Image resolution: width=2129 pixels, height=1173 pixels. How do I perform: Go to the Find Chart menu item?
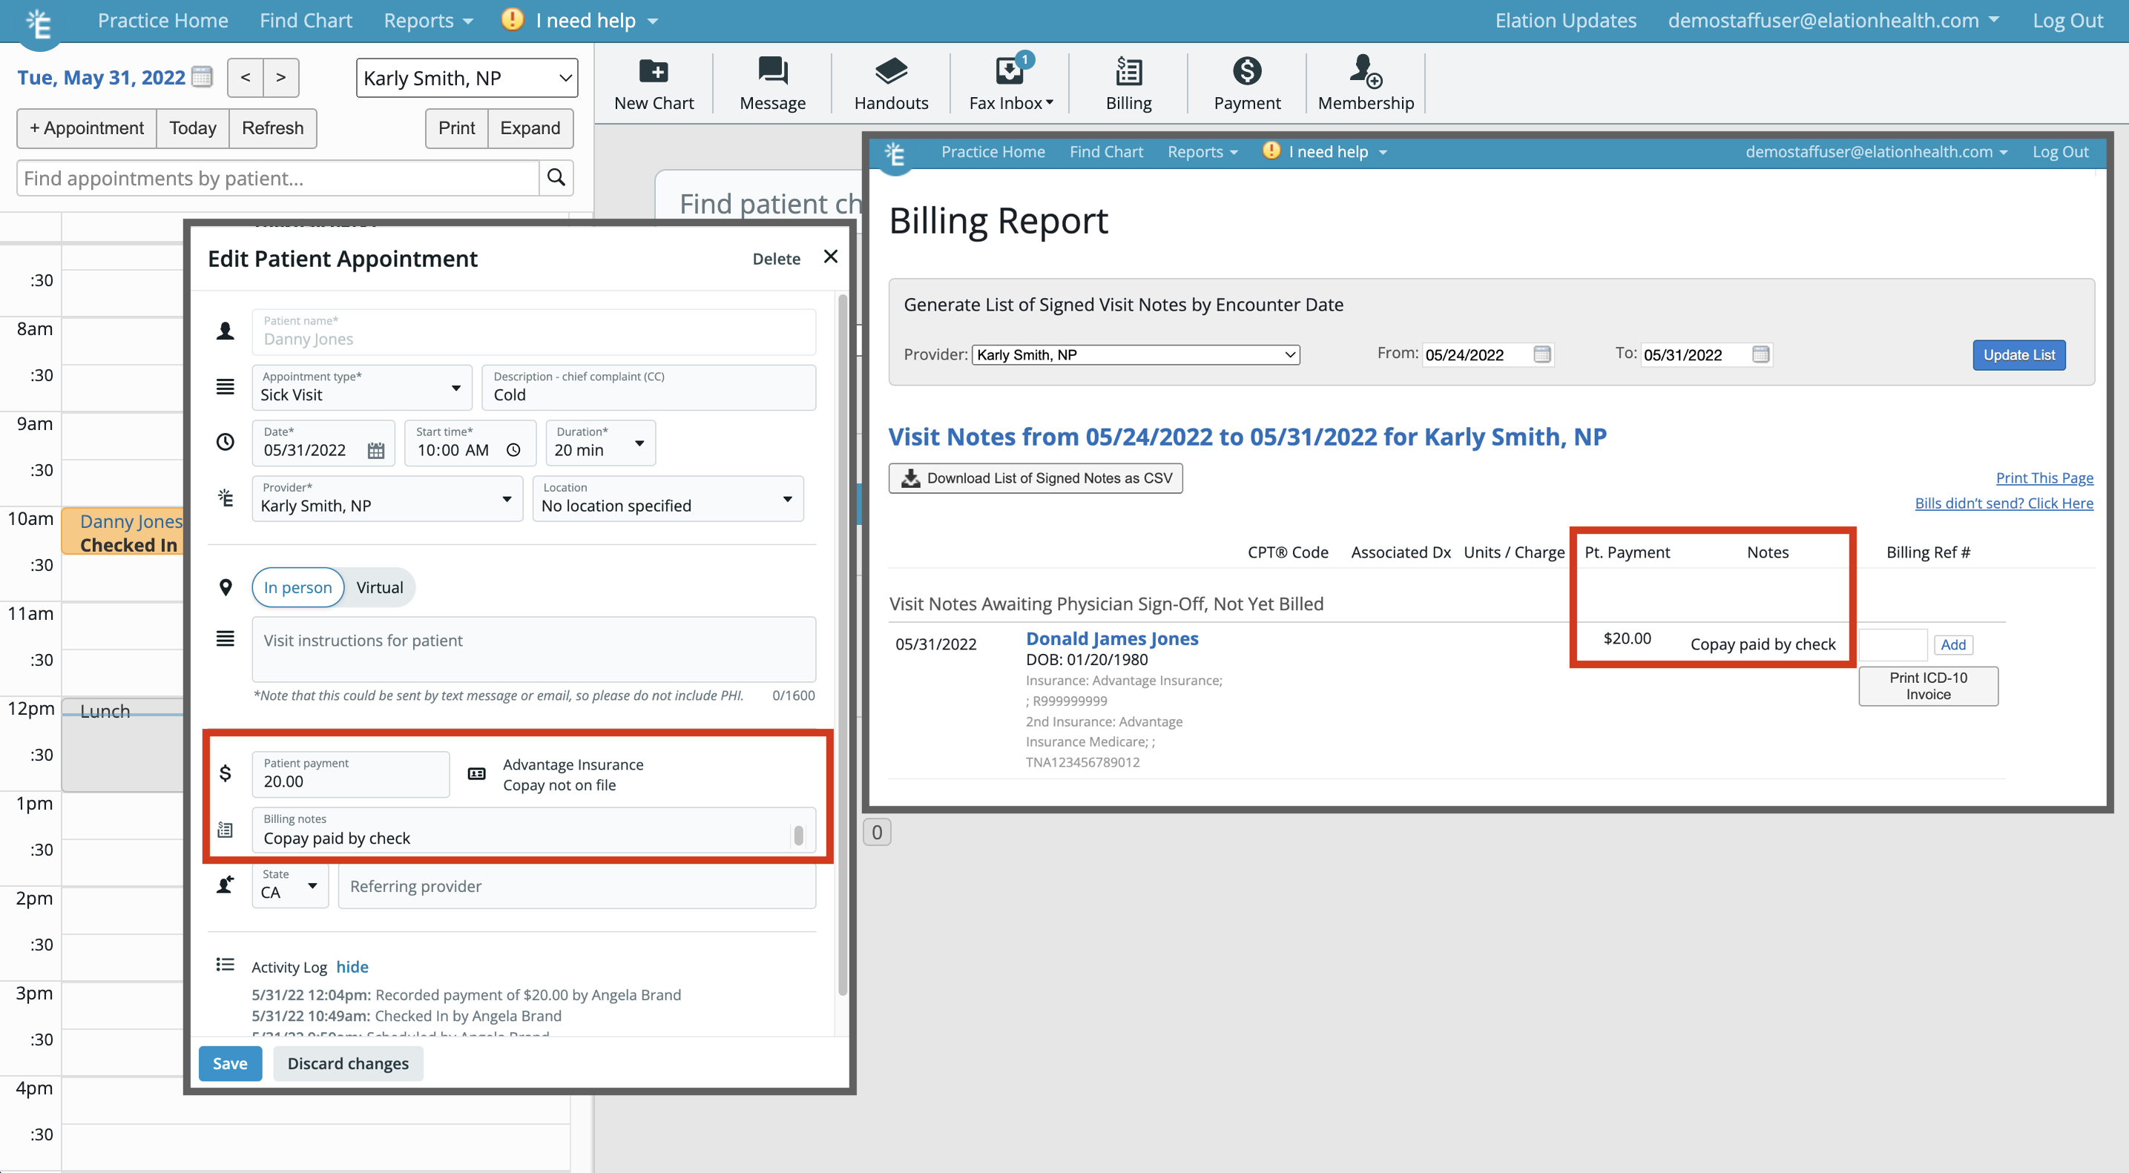coord(305,21)
